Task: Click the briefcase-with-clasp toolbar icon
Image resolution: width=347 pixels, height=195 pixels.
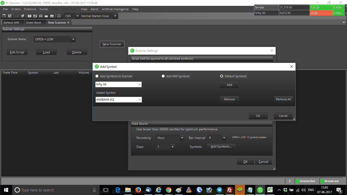Action: point(52,16)
